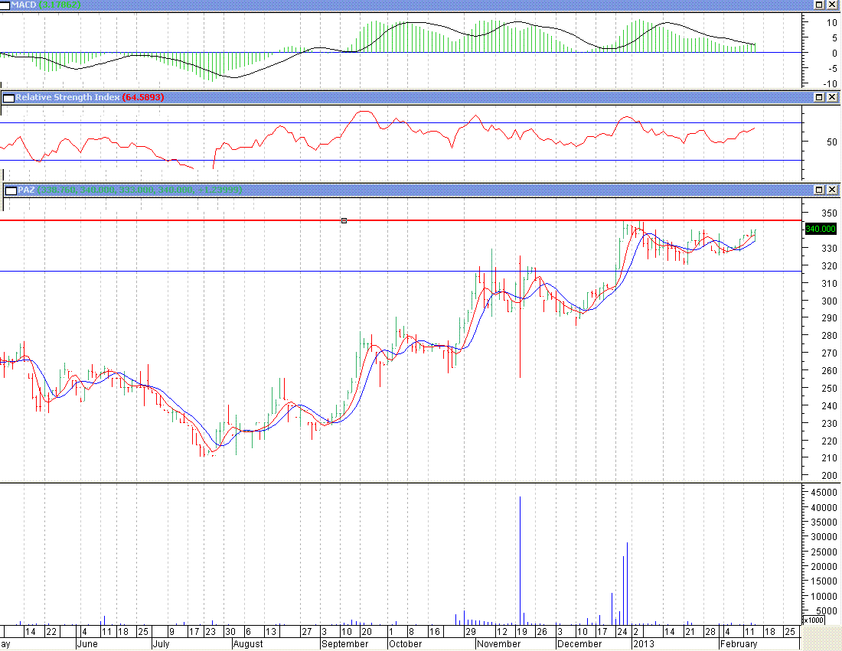This screenshot has width=842, height=651.
Task: Grab the square handle on the red resistance line
Action: [x=344, y=220]
